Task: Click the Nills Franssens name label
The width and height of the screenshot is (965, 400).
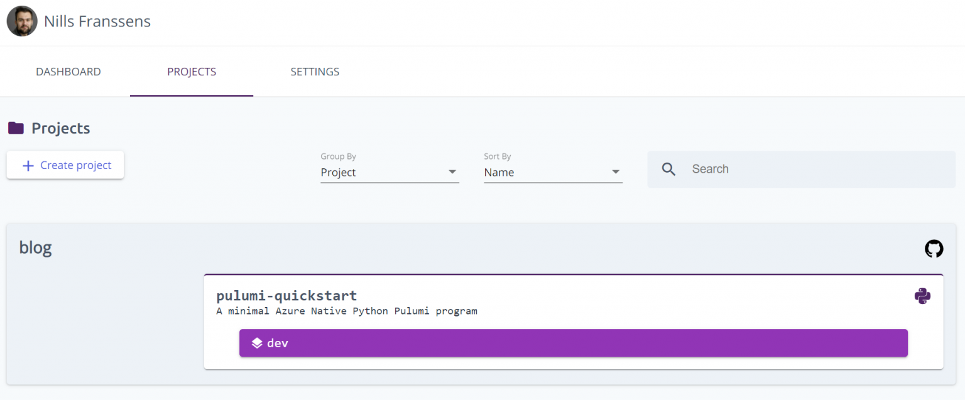Action: point(97,21)
